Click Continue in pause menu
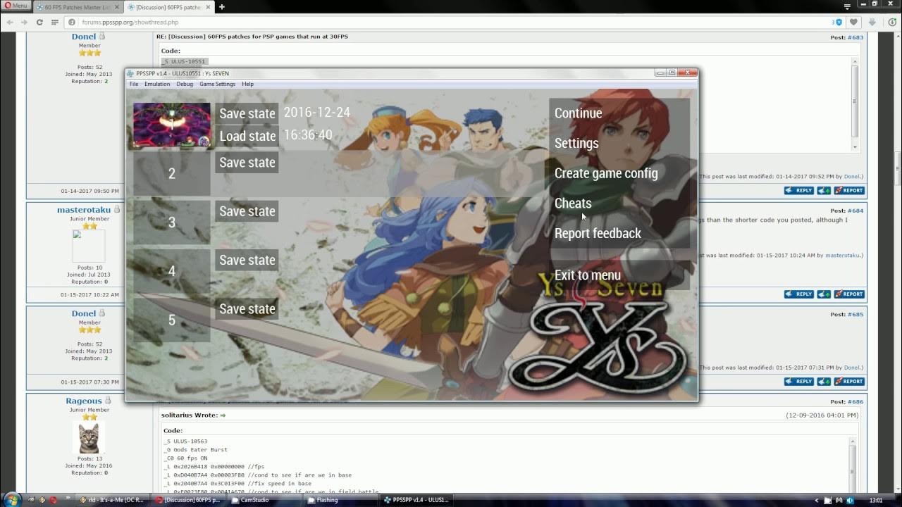902x507 pixels. (x=619, y=113)
